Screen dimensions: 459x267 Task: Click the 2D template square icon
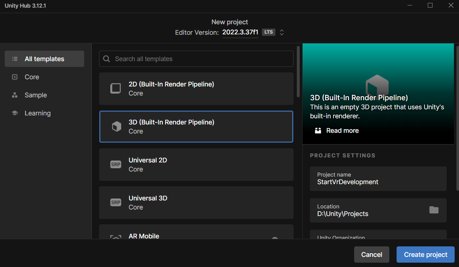[115, 89]
